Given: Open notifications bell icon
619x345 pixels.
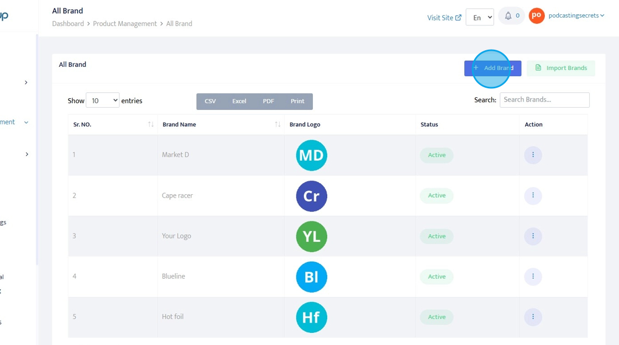Looking at the screenshot, I should pyautogui.click(x=508, y=16).
